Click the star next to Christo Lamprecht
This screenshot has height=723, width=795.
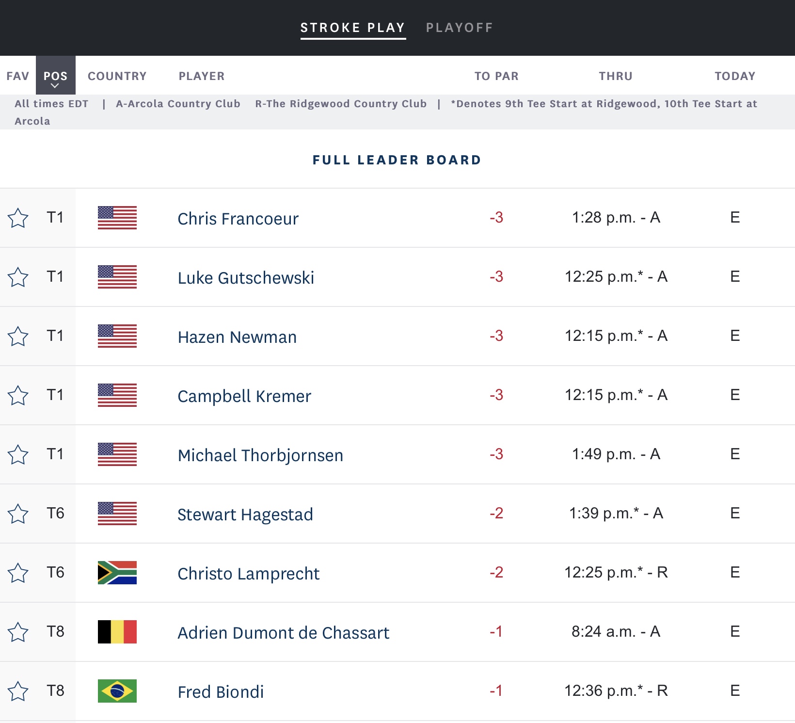point(18,573)
